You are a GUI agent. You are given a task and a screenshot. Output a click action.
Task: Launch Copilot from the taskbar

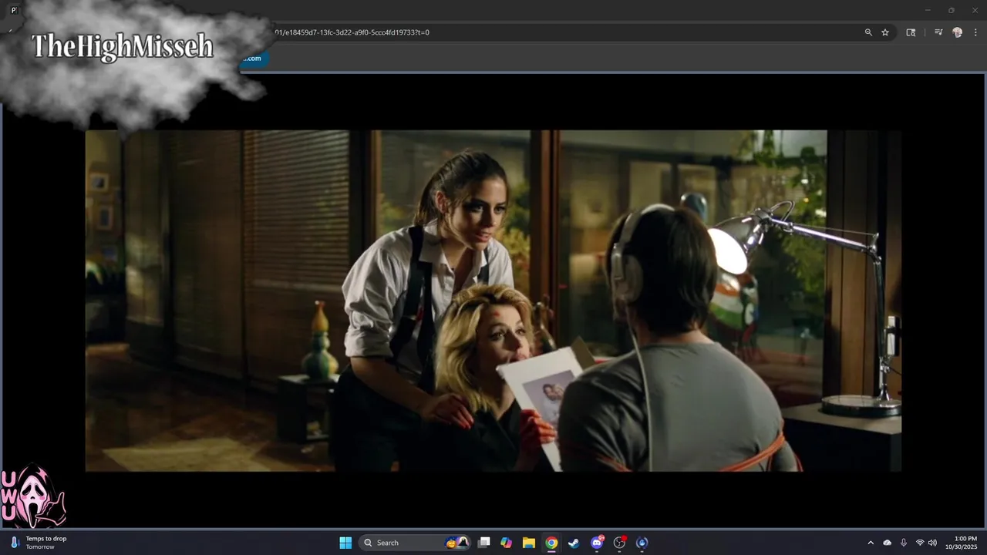coord(506,543)
